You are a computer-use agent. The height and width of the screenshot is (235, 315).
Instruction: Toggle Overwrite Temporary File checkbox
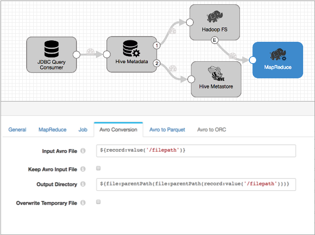(98, 202)
